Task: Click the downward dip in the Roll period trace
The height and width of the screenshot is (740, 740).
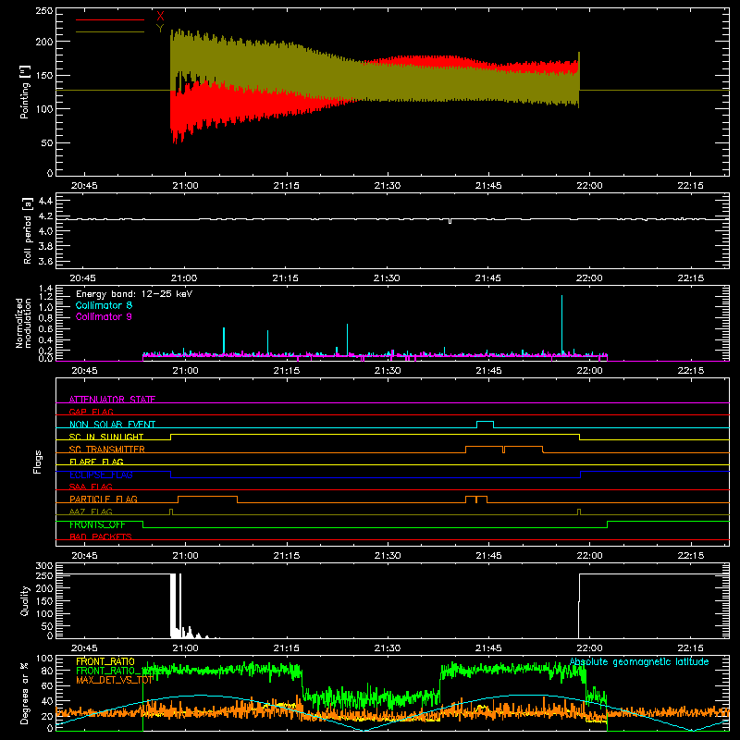Action: (x=450, y=221)
